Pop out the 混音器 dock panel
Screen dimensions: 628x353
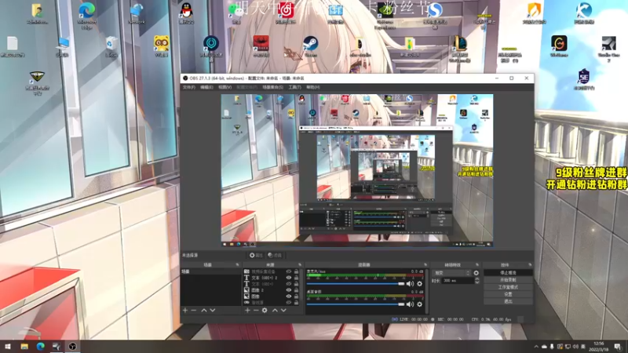[x=425, y=265]
